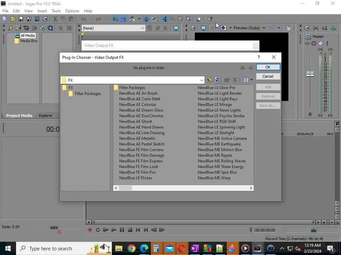
Task: Click Up One Level folder icon
Action: [209, 80]
